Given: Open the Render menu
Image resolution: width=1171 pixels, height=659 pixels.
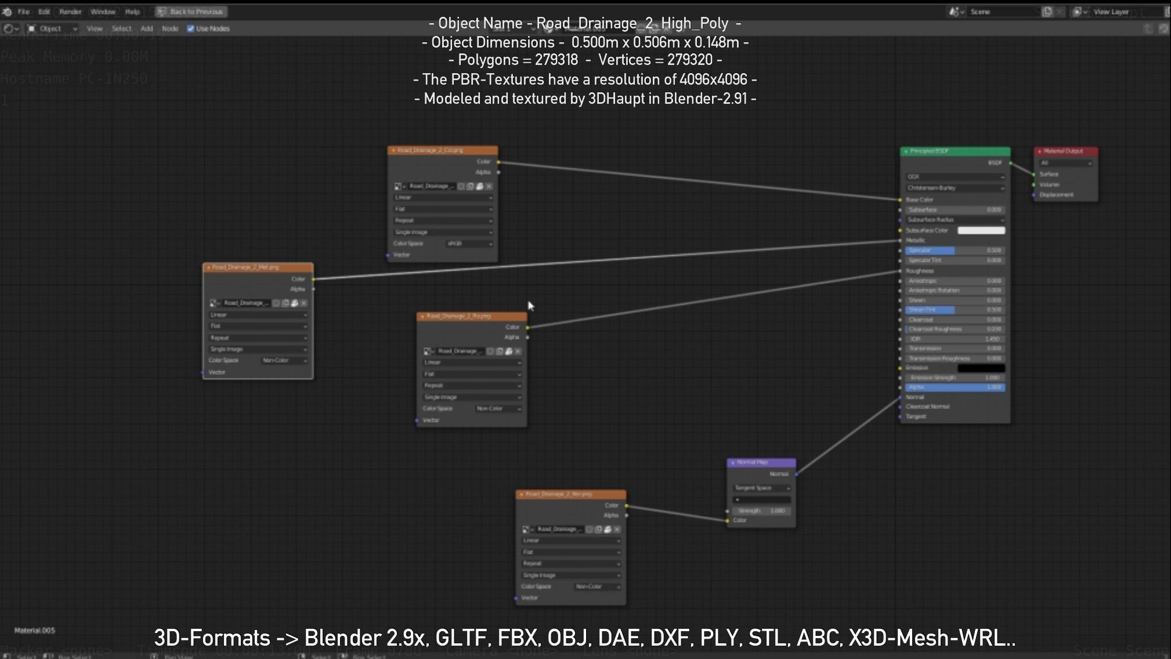Looking at the screenshot, I should coord(70,12).
